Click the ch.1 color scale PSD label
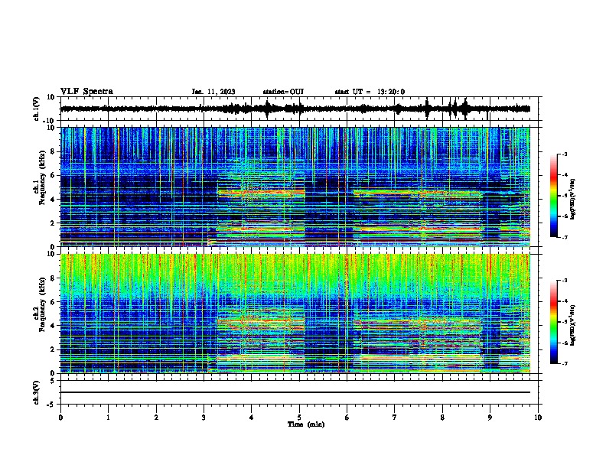This screenshot has width=606, height=468. (x=572, y=199)
